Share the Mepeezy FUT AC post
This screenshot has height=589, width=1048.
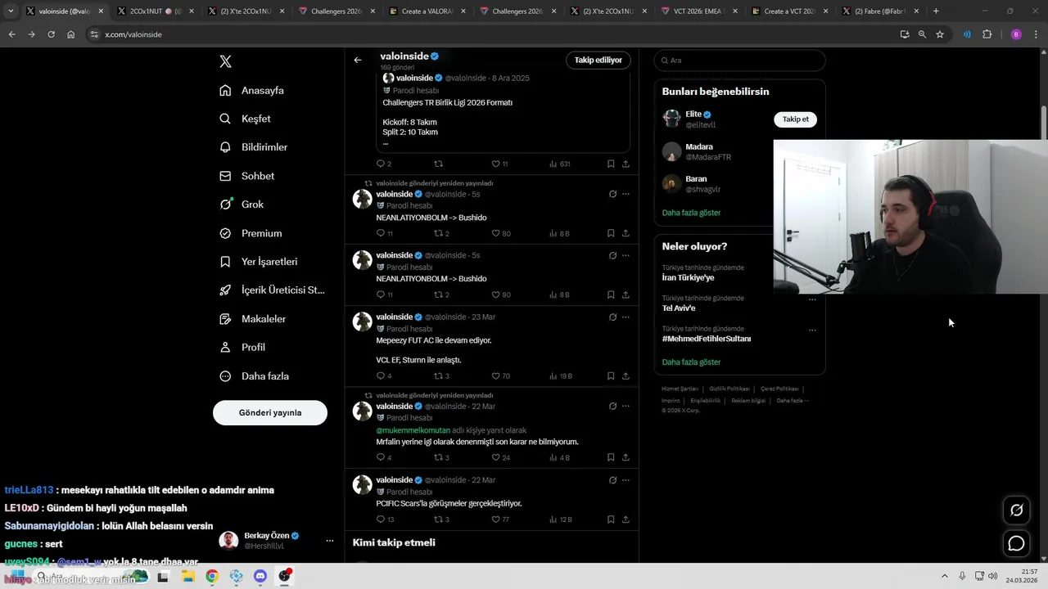[626, 376]
